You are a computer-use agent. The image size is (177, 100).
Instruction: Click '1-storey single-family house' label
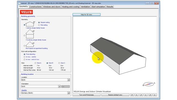click(35, 28)
